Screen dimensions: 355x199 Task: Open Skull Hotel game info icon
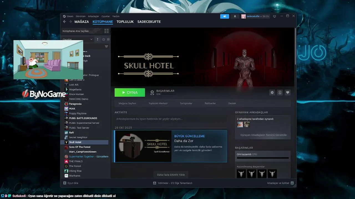pyautogui.click(x=280, y=93)
